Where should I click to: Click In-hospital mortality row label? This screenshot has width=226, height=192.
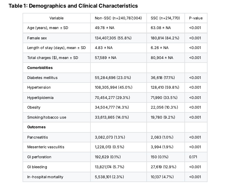click(45, 177)
